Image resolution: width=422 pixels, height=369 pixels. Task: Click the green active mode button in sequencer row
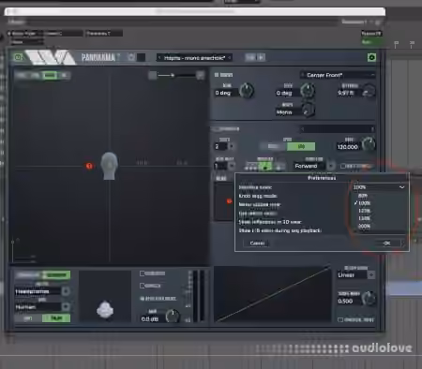(x=264, y=167)
